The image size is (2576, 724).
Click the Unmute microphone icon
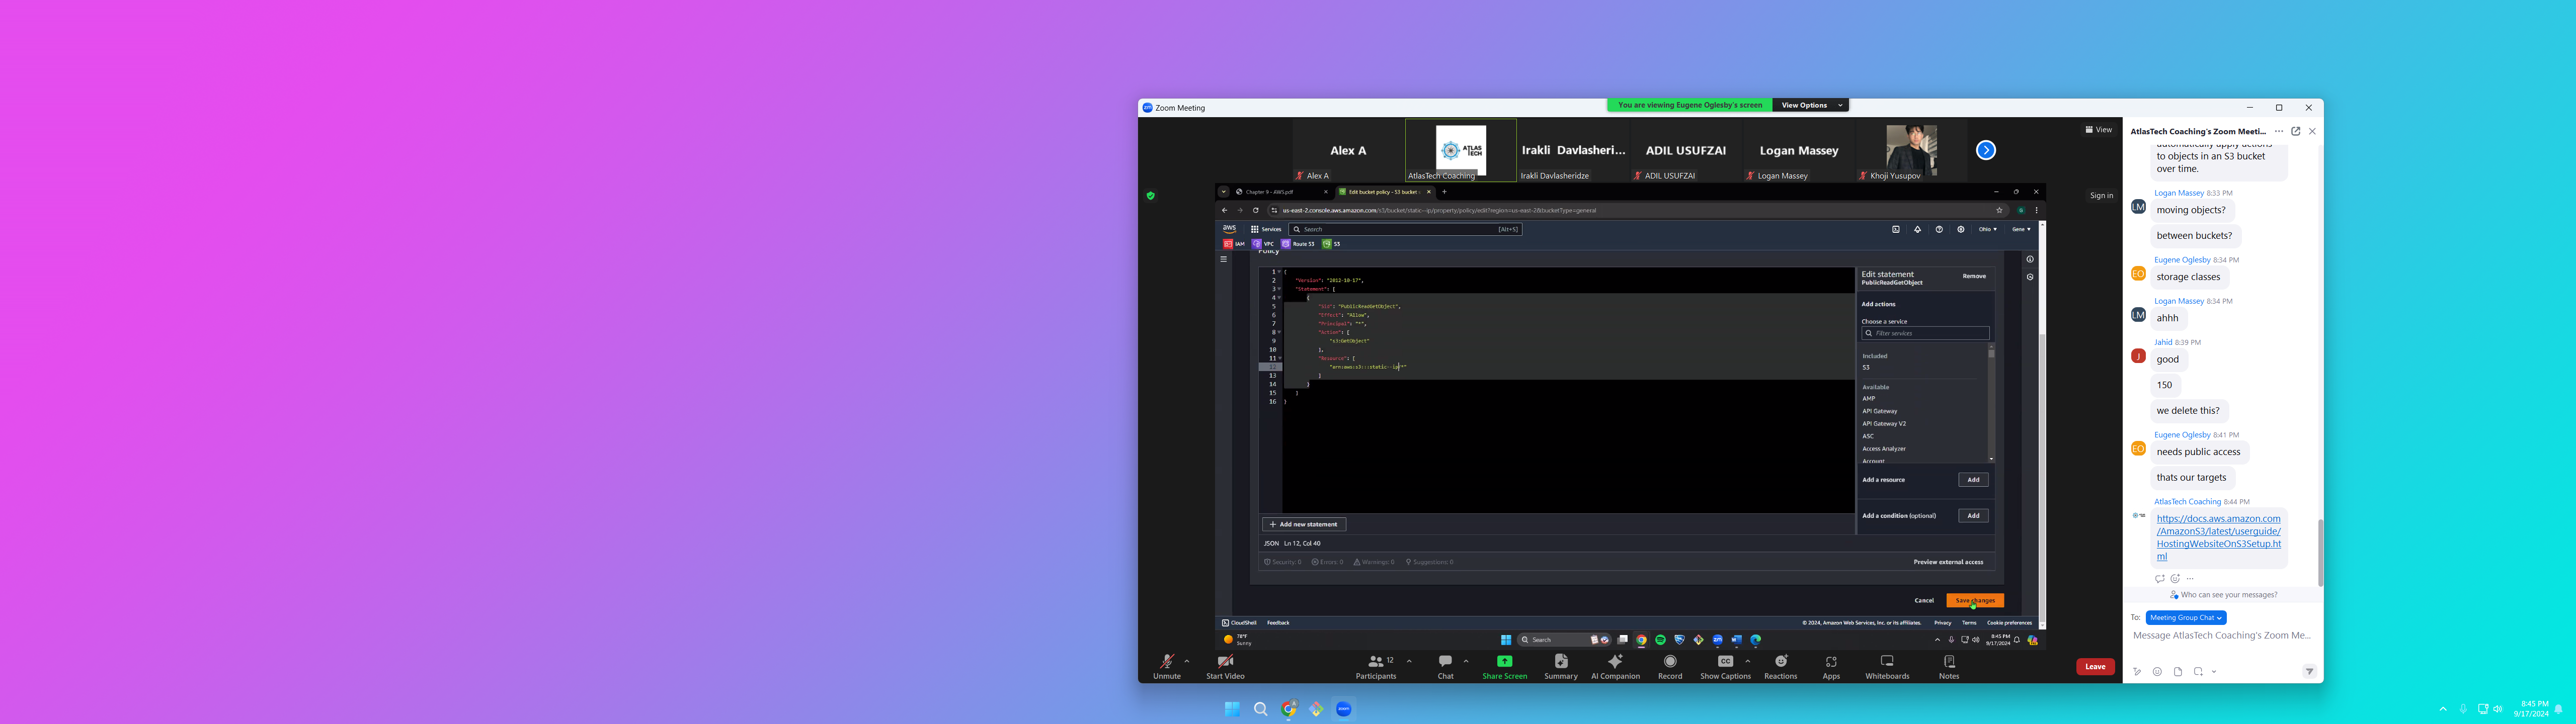pos(1166,662)
